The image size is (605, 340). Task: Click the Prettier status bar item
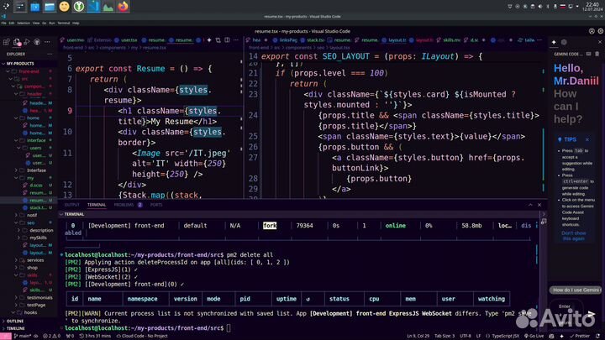580,336
